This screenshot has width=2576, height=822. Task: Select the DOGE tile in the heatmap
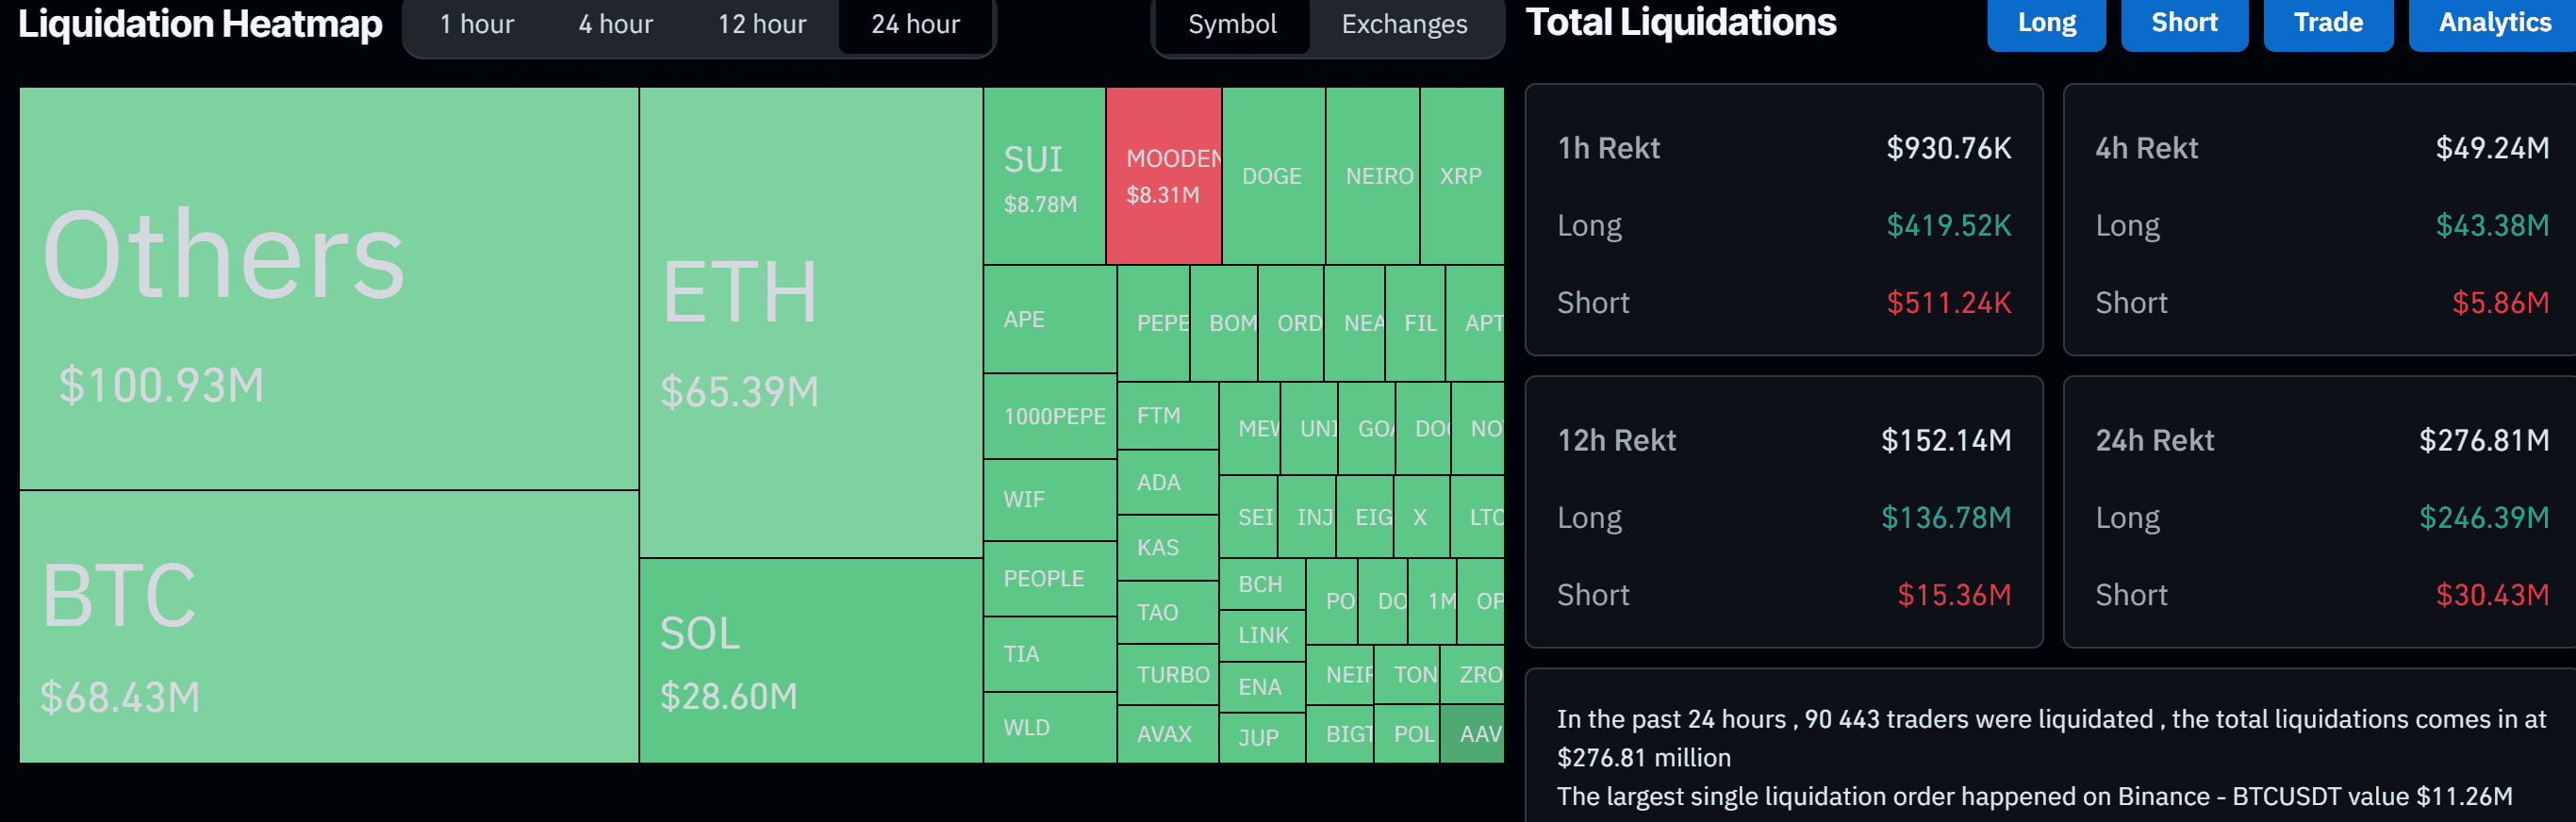click(1272, 175)
